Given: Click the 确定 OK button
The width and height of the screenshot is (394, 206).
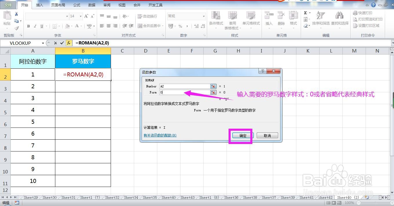Looking at the screenshot, I should click(x=243, y=135).
